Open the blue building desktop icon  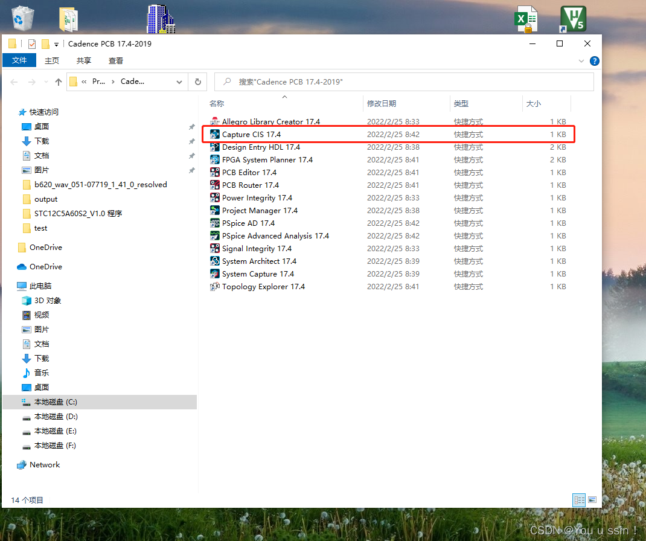click(x=161, y=19)
